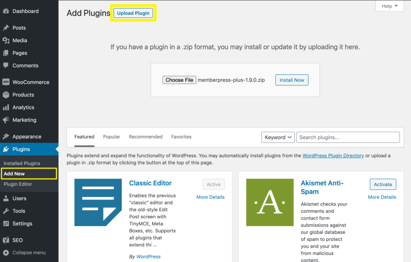Click the Choose File button
The height and width of the screenshot is (262, 411).
[179, 80]
